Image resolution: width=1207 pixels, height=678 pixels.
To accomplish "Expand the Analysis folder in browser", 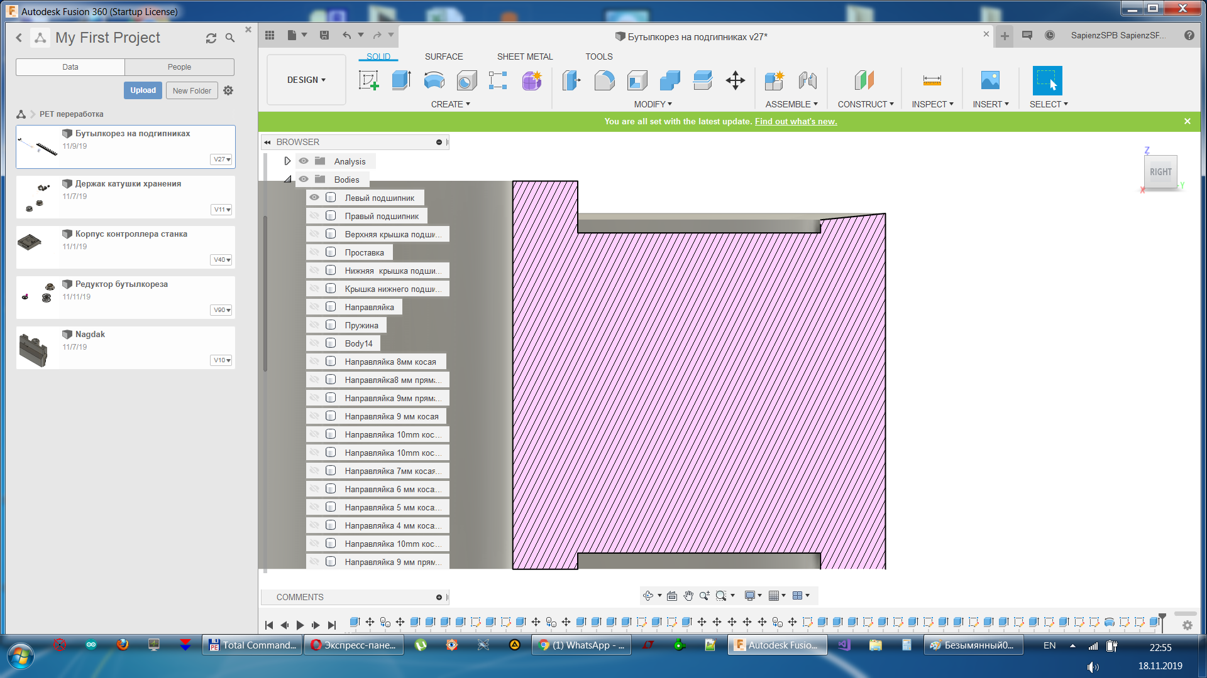I will (x=287, y=161).
